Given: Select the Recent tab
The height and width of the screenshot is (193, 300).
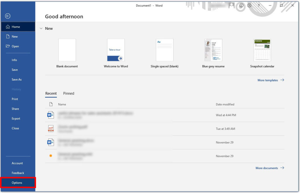Looking at the screenshot, I should tap(51, 93).
